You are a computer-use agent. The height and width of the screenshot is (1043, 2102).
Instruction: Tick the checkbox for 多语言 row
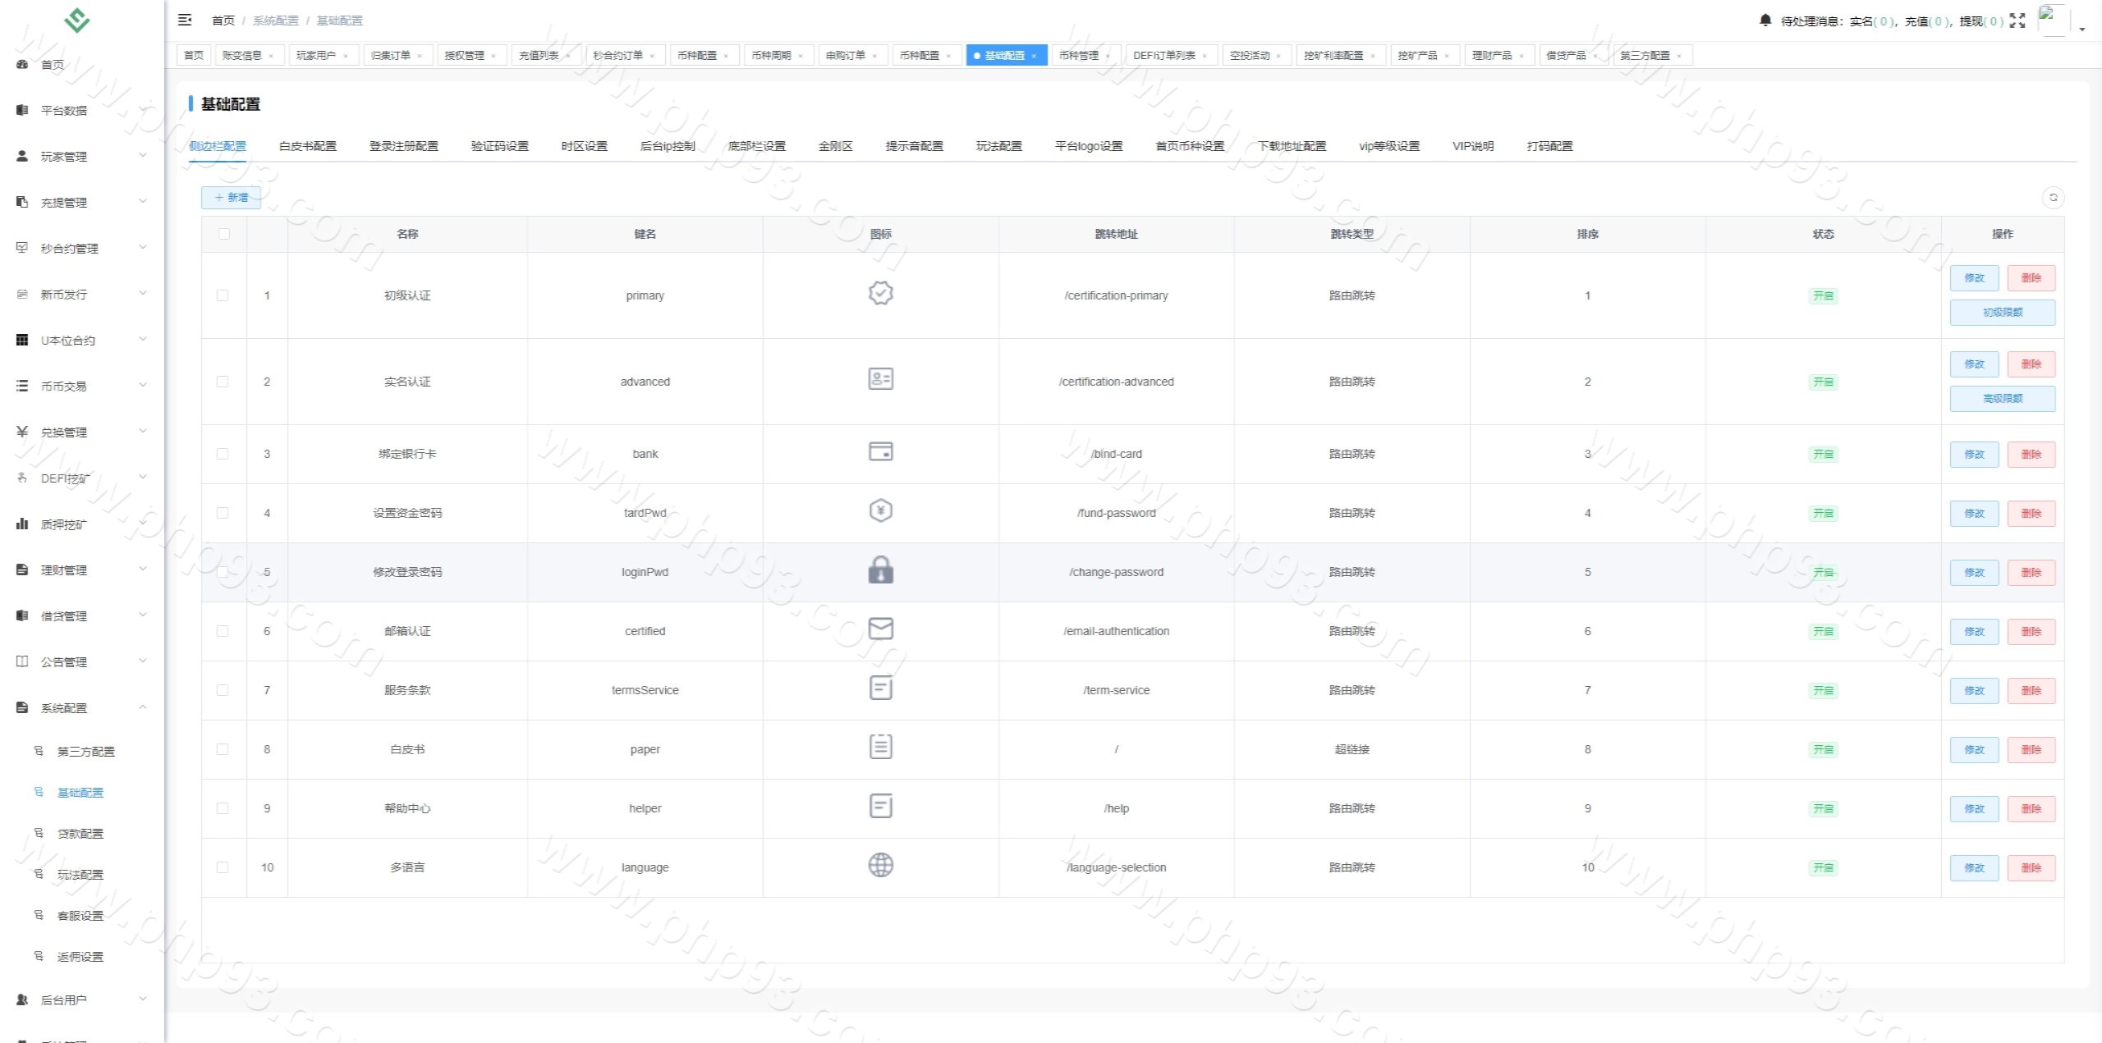click(x=223, y=867)
